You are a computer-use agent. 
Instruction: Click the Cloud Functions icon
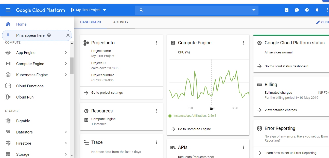coord(8,86)
